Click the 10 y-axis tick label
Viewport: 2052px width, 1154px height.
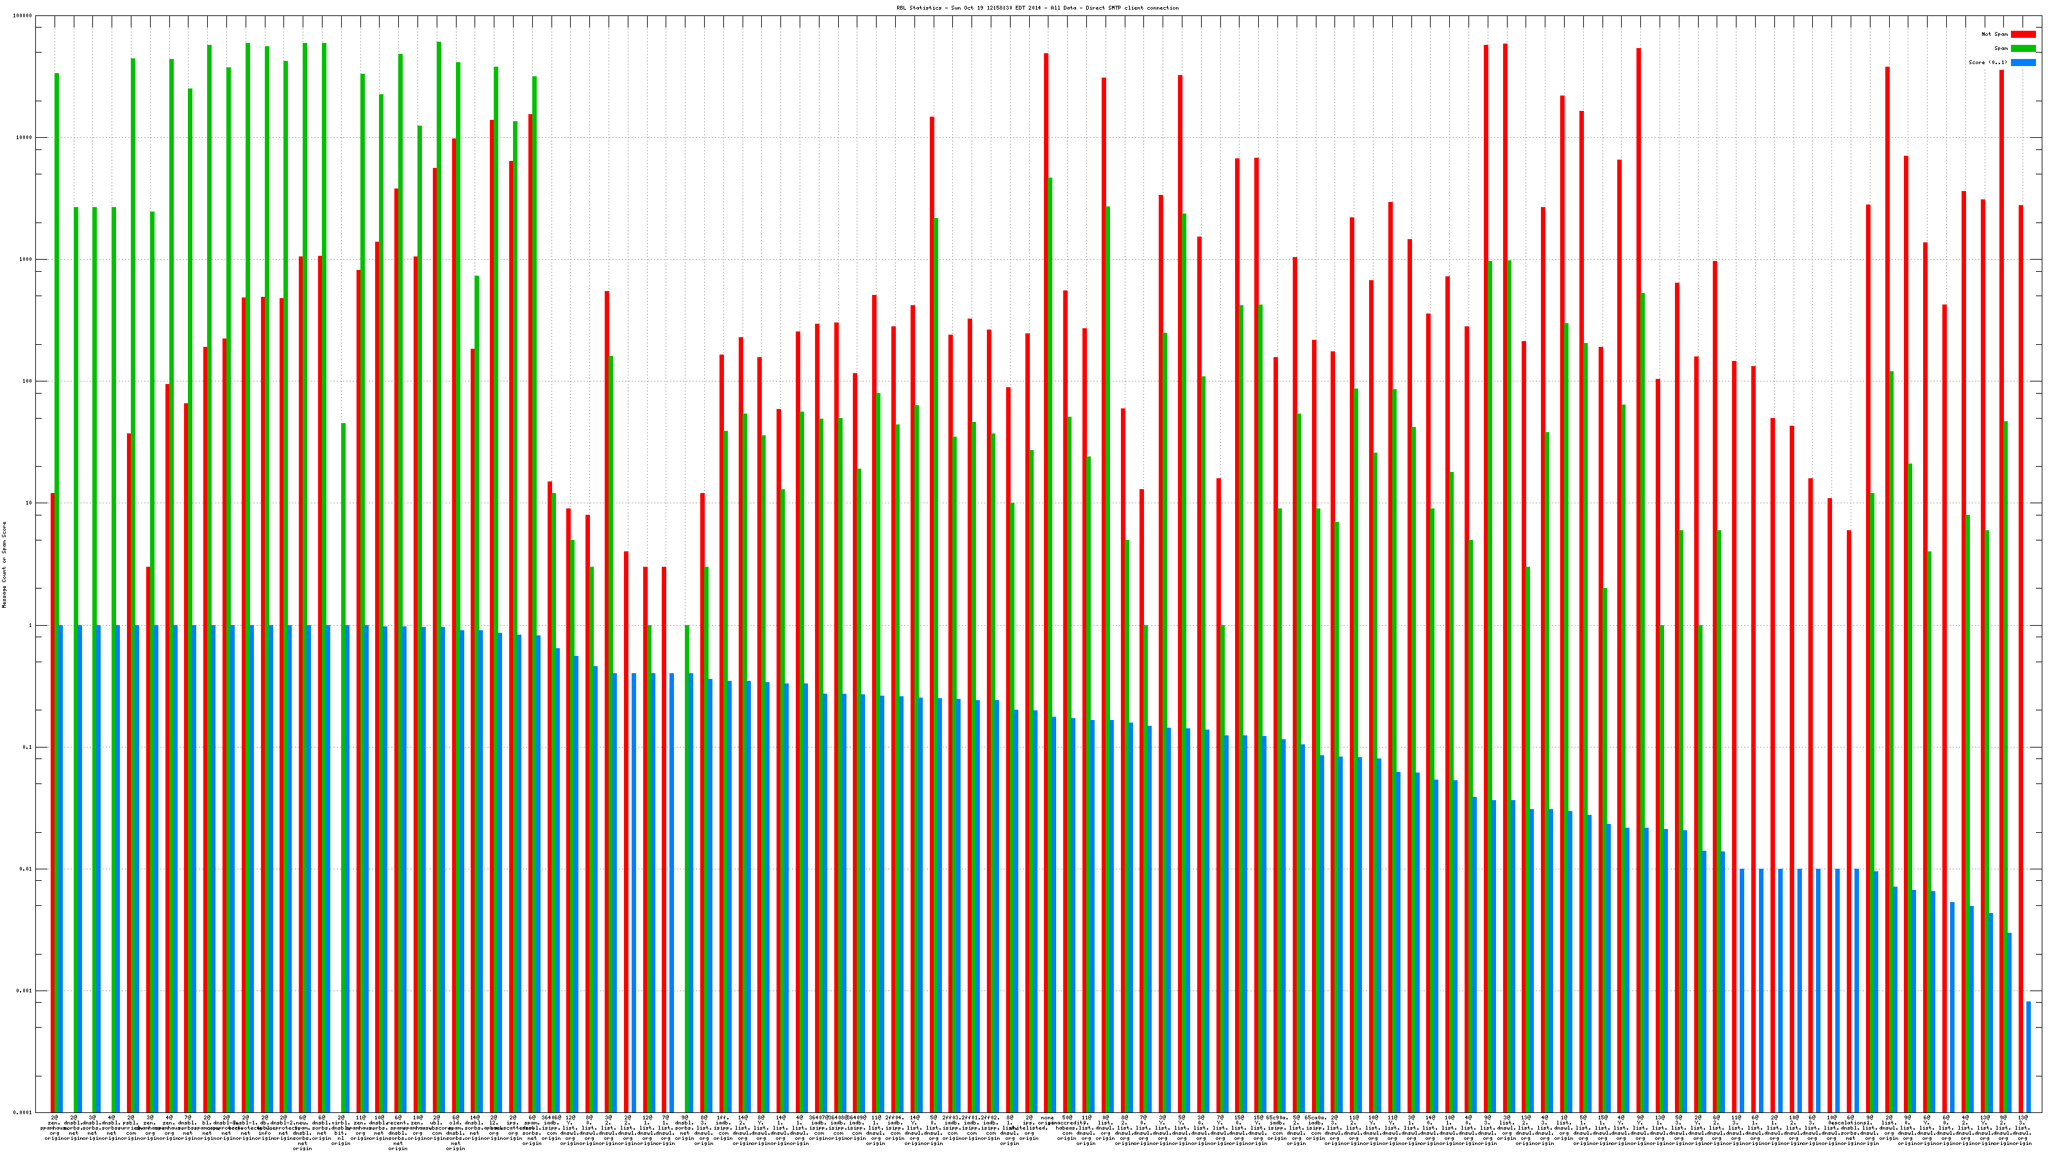29,503
